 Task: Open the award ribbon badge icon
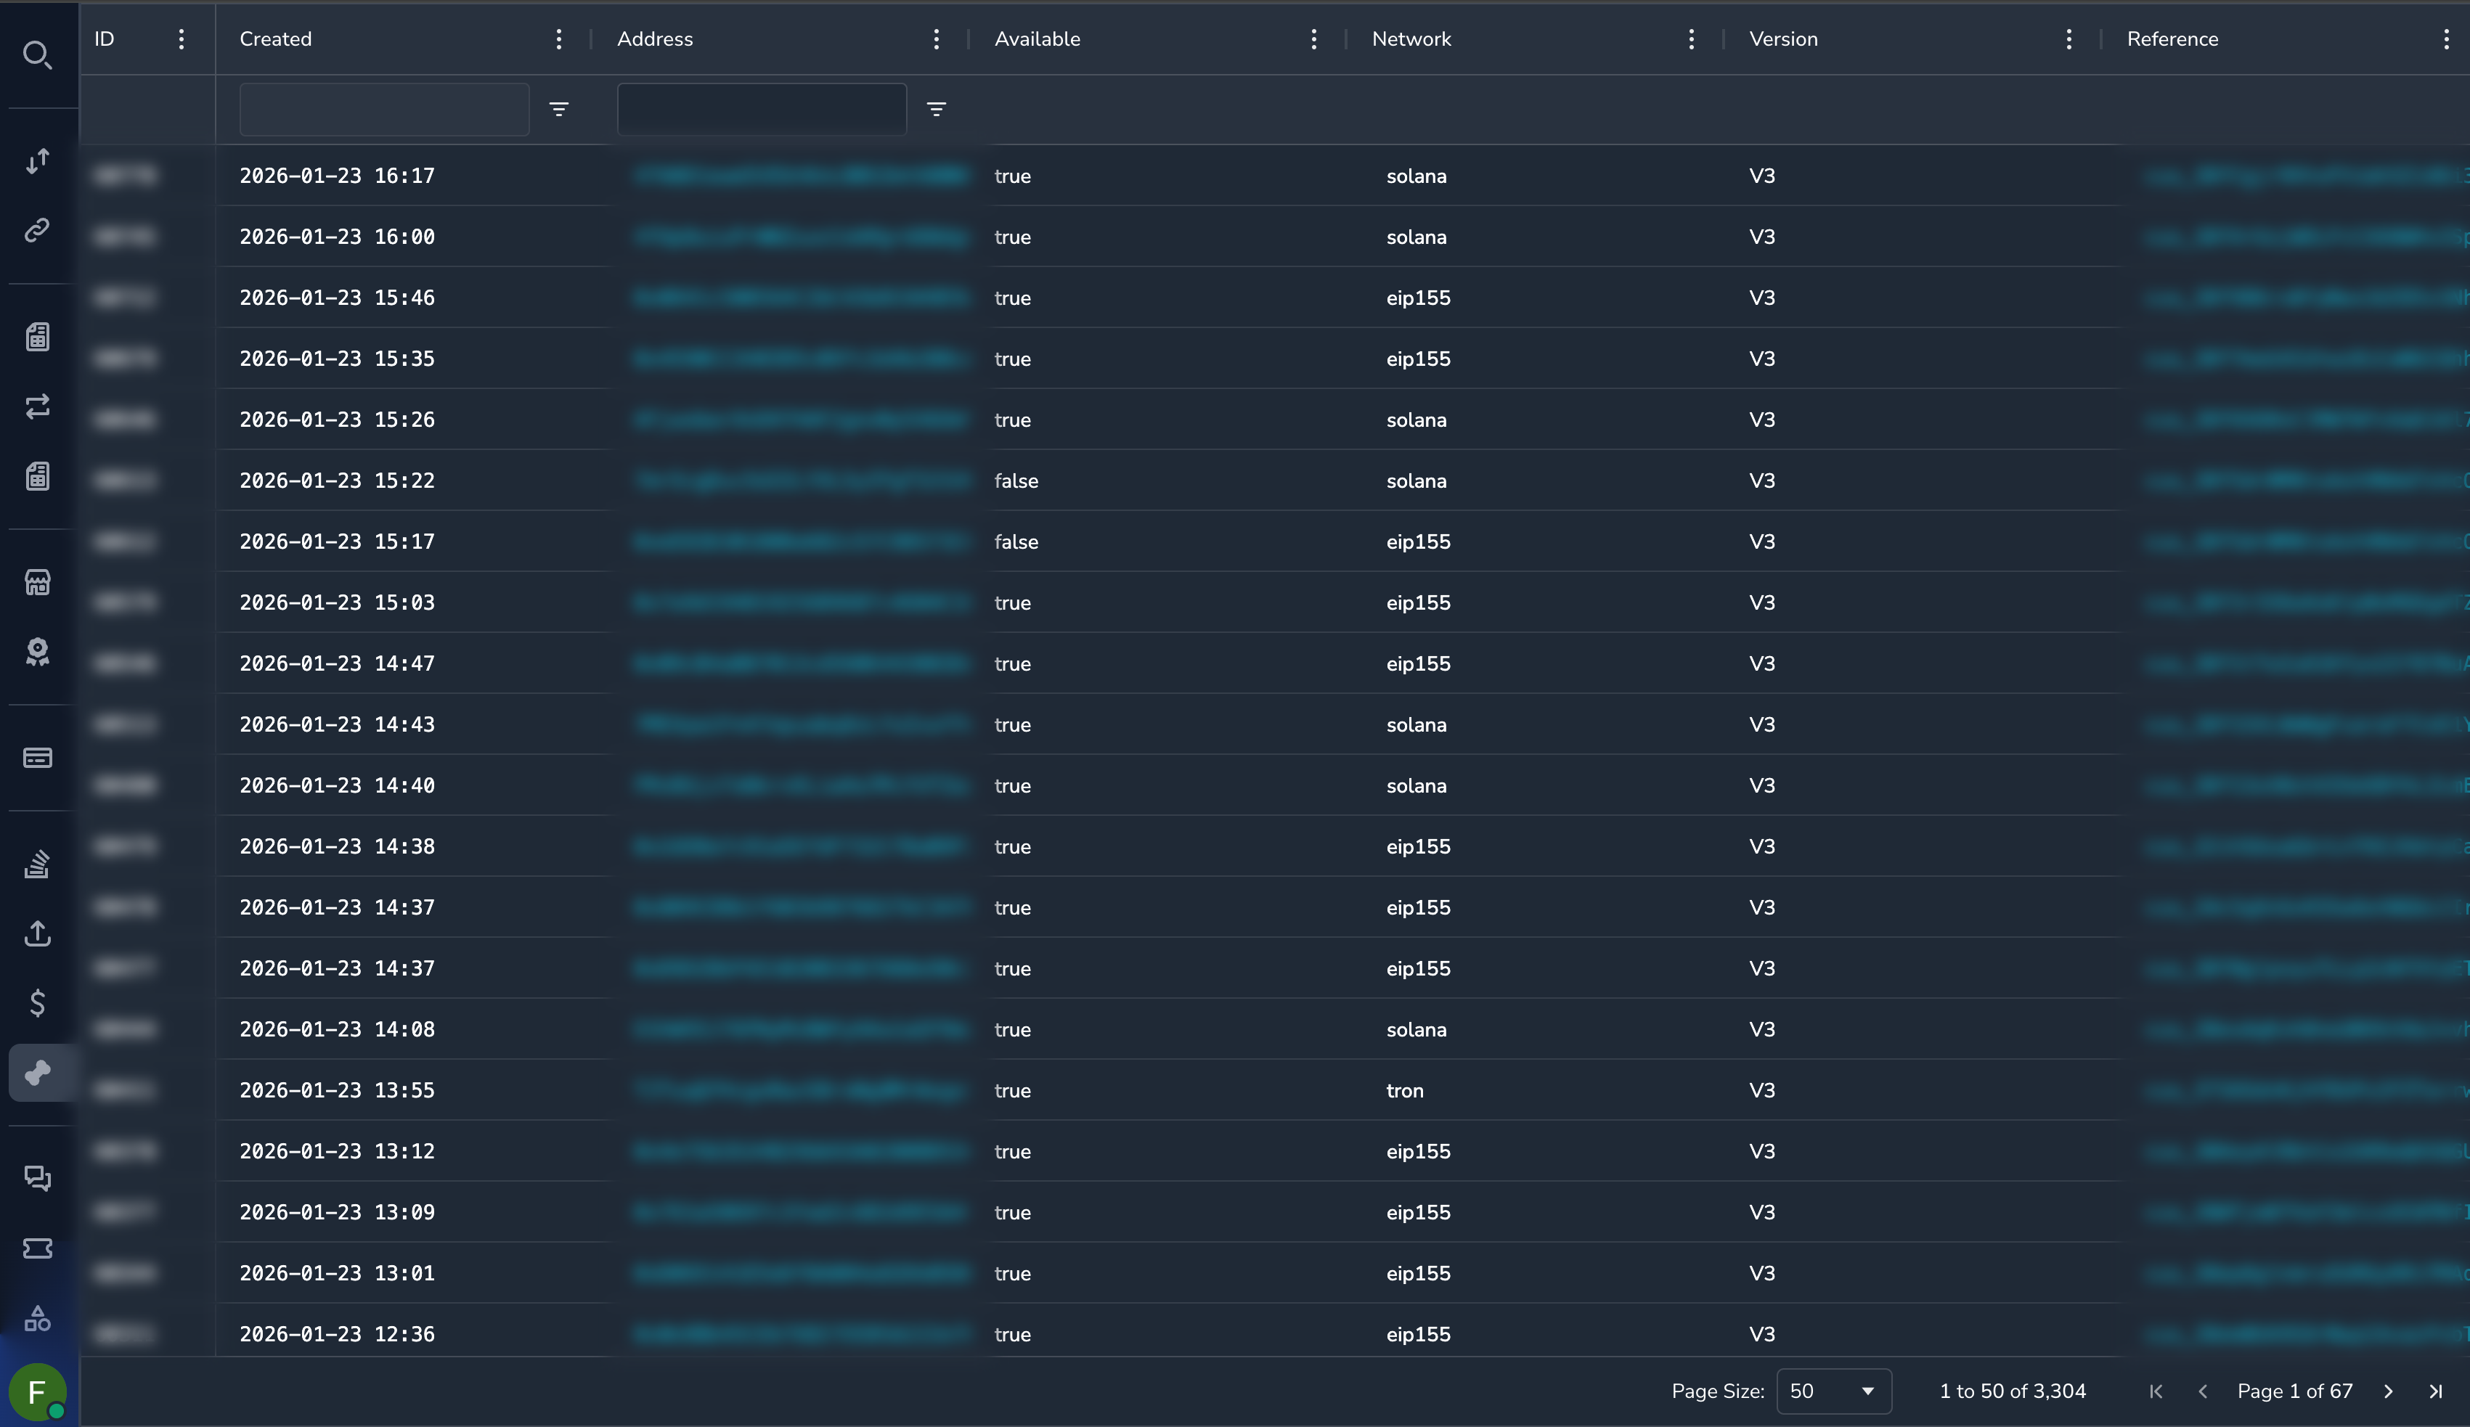(37, 652)
